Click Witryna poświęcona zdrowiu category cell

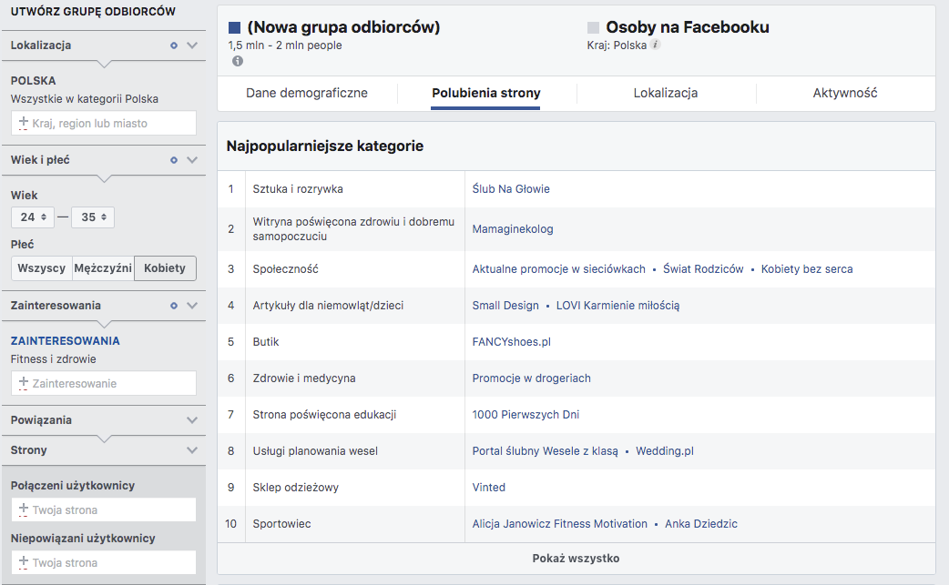[x=353, y=229]
